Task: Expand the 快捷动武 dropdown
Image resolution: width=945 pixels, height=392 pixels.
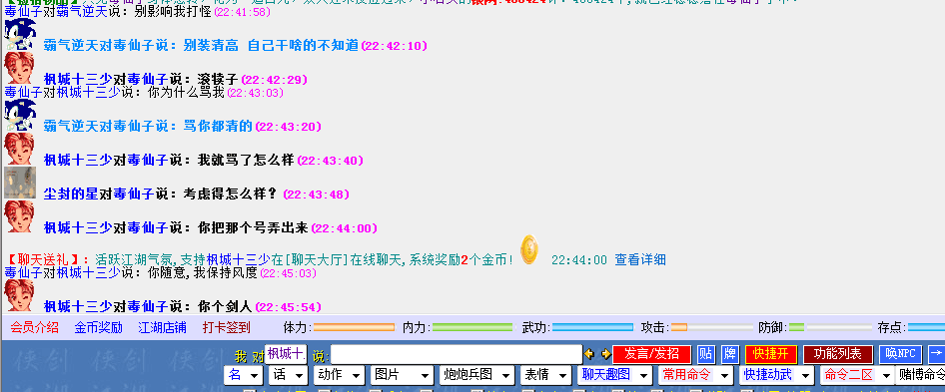Action: [x=777, y=375]
